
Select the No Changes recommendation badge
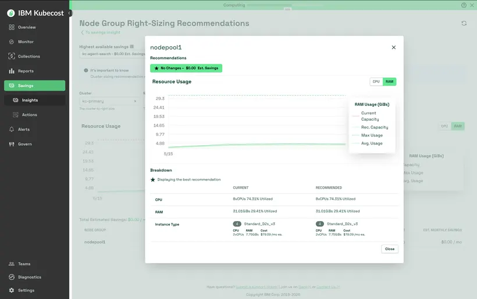[x=186, y=69]
